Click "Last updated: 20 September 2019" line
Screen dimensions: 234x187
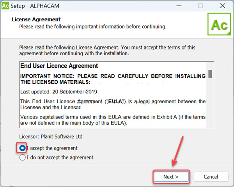coord(58,92)
